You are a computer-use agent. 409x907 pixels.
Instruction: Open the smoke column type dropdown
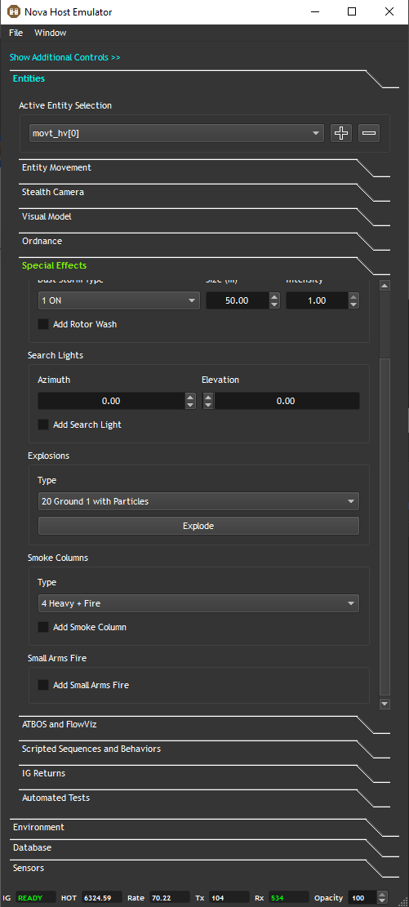pos(198,603)
